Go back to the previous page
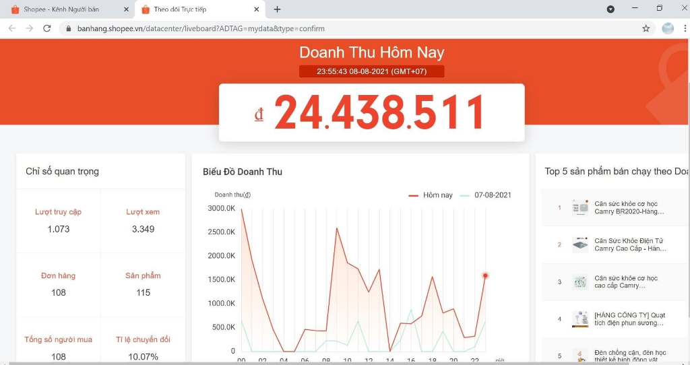The image size is (690, 365). 12,28
